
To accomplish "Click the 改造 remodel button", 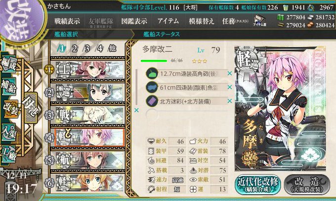I will 307,184.
